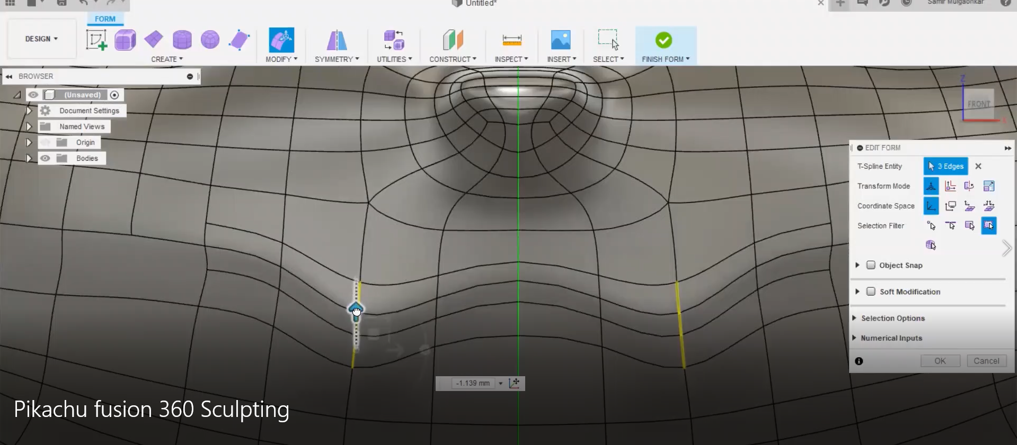This screenshot has height=445, width=1017.
Task: Choose the T-Spline Sphere primitive
Action: (210, 40)
